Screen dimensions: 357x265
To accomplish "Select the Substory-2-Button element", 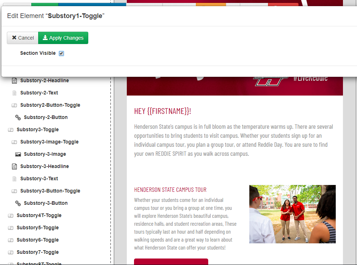I will [46, 117].
